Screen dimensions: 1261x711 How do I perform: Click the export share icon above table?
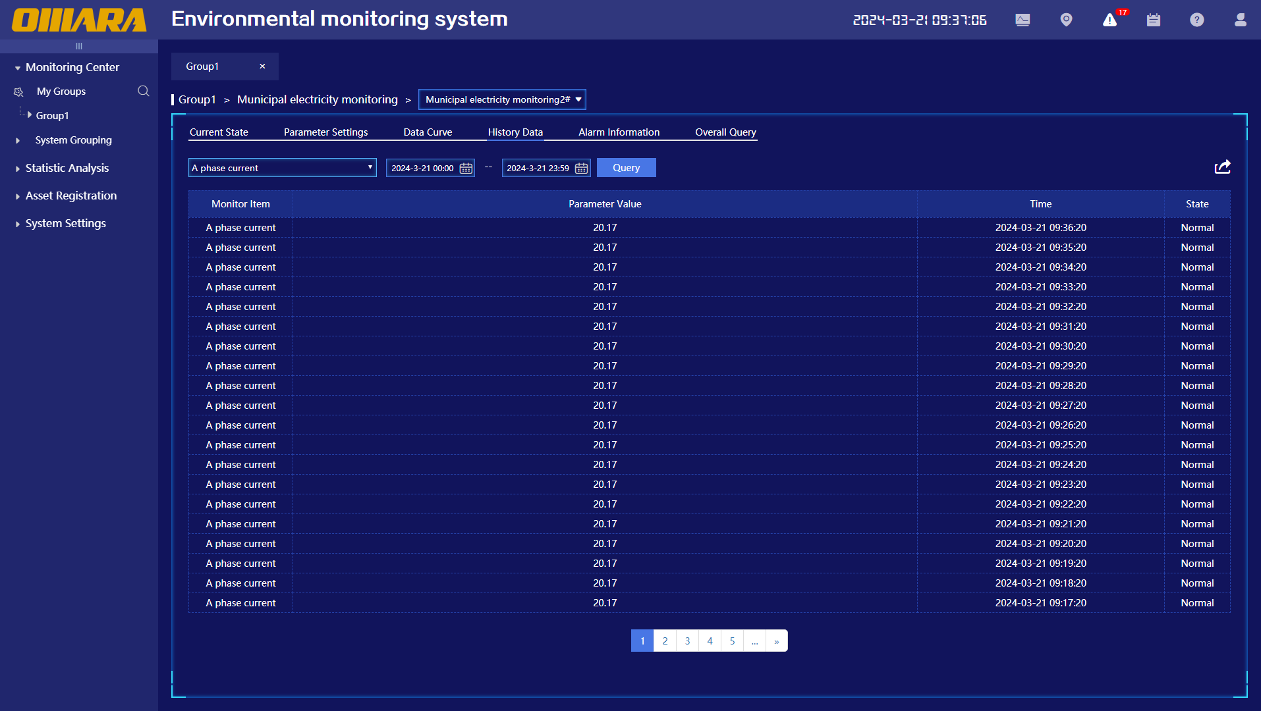pyautogui.click(x=1222, y=167)
